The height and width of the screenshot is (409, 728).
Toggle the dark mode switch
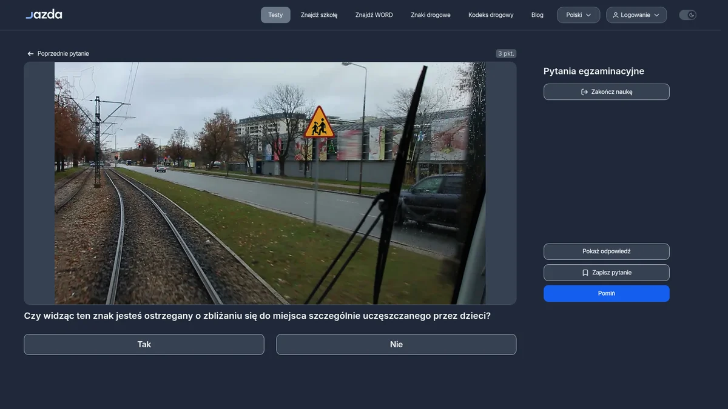[x=687, y=15]
